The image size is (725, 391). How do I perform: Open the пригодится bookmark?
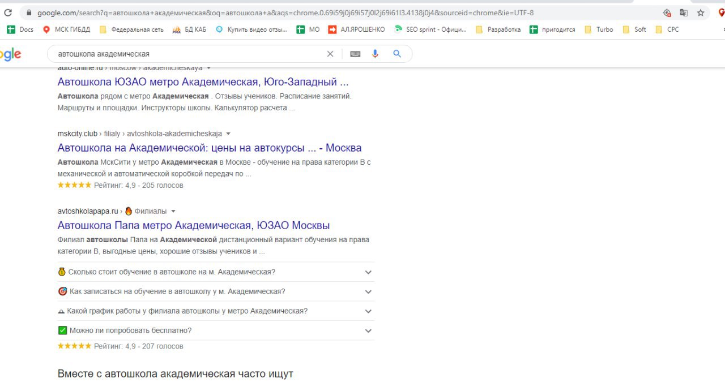click(x=552, y=29)
